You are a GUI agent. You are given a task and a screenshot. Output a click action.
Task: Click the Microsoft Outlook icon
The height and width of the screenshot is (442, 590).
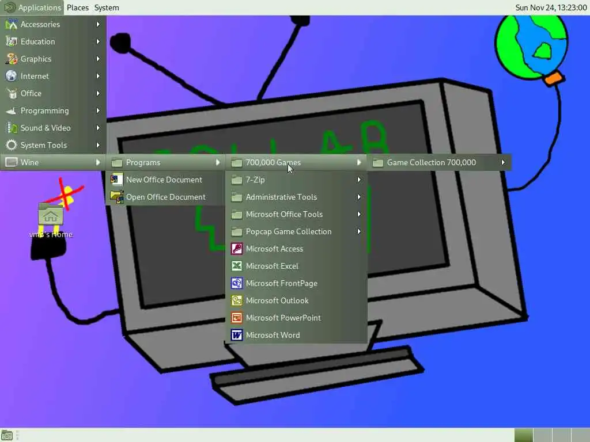coord(237,300)
